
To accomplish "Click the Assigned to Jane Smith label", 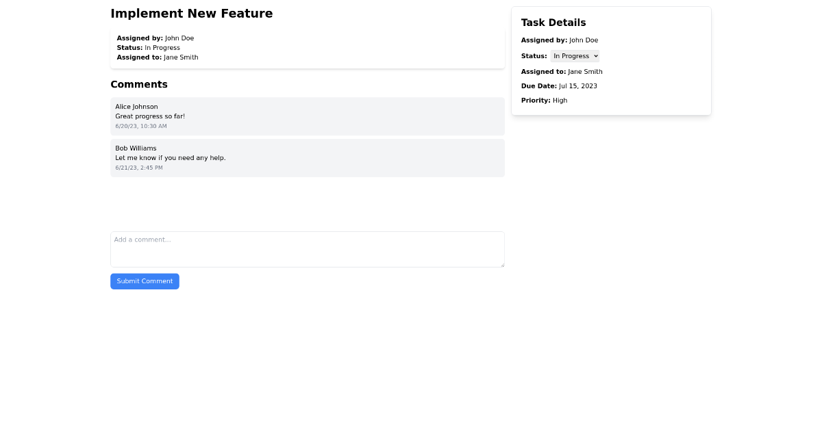I will 562,71.
